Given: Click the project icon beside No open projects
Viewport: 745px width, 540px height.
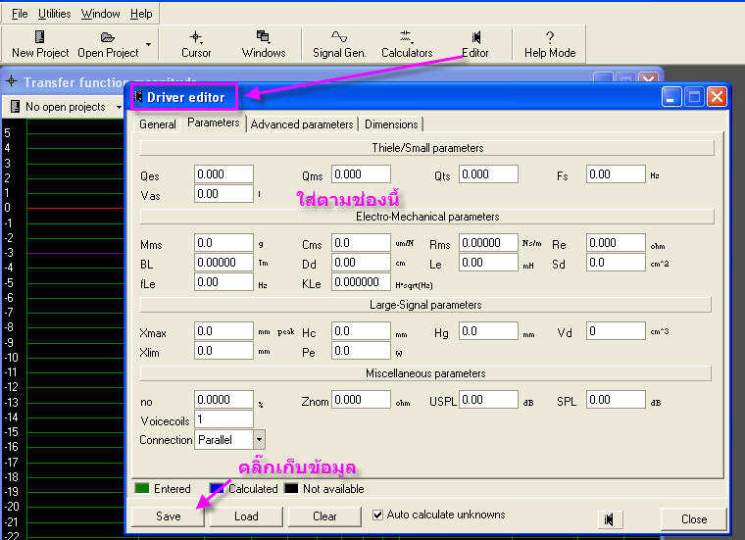Looking at the screenshot, I should 15,107.
